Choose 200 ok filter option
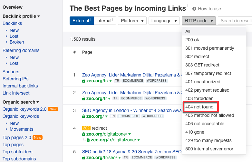The image size is (252, 162). 214,40
